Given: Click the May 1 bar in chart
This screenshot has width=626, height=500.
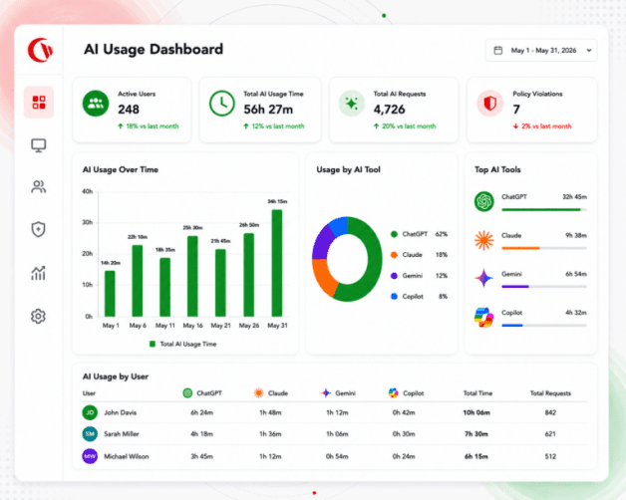Looking at the screenshot, I should [110, 294].
